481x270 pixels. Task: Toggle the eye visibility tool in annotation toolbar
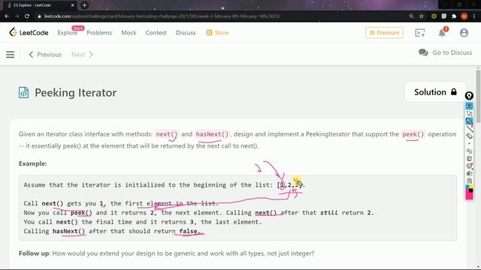(469, 106)
